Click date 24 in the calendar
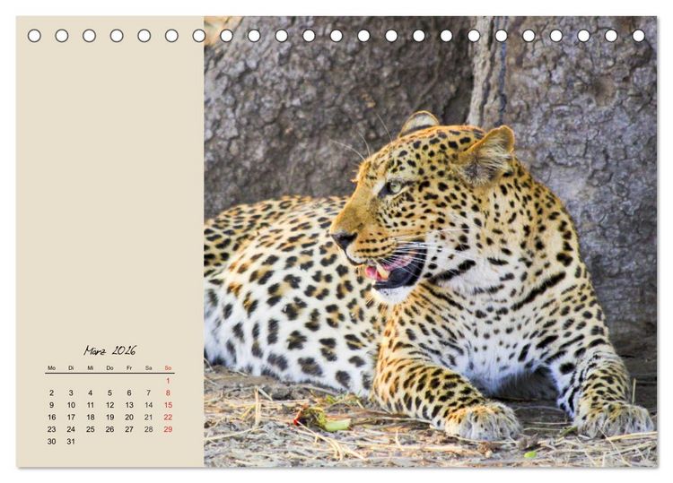This screenshot has height=483, width=673. coord(71,429)
